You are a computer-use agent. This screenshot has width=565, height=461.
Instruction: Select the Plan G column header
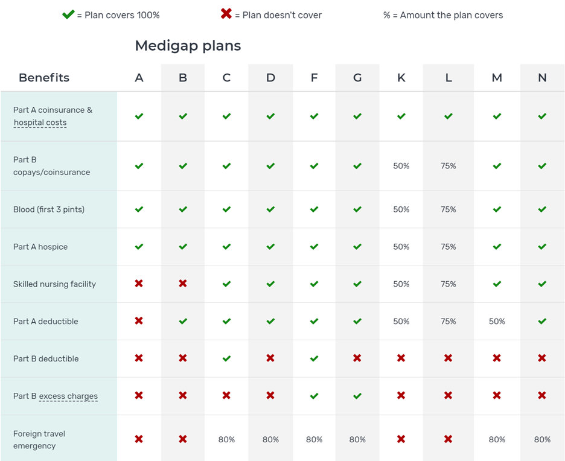(x=357, y=78)
